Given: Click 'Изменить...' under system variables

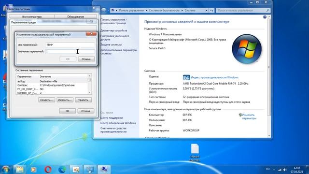Looking at the screenshot, I should (65, 100).
